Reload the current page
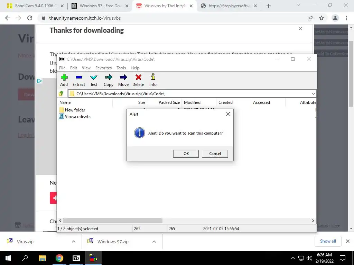Image resolution: width=354 pixels, height=265 pixels. pos(30,18)
